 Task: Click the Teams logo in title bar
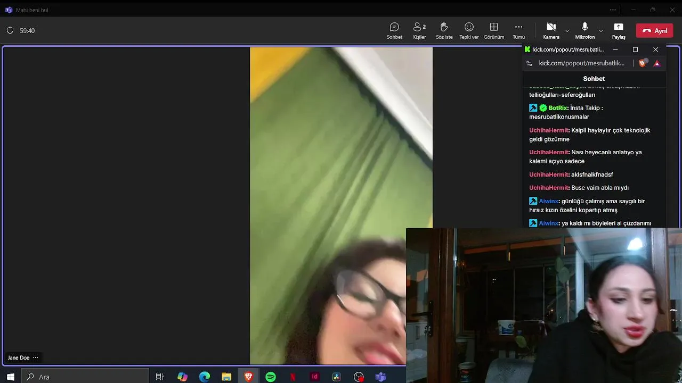click(9, 10)
